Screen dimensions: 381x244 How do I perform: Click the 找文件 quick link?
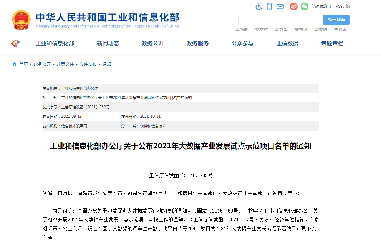[x=262, y=30]
